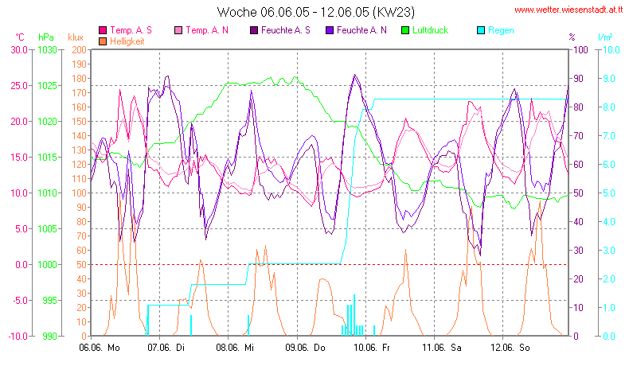Click the 1015 pressure axis value
Screen dimensions: 629x366
pyautogui.click(x=47, y=158)
